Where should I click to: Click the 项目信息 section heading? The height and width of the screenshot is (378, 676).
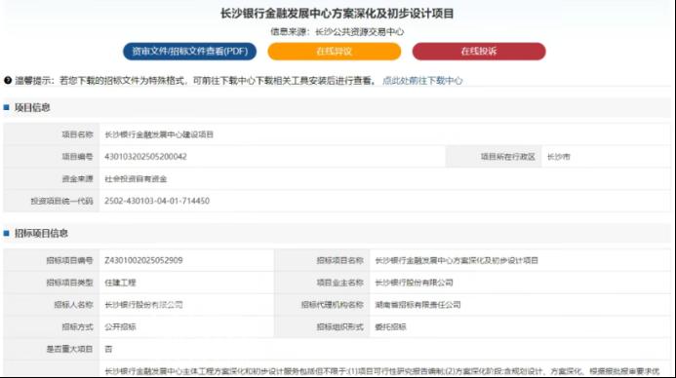point(32,107)
